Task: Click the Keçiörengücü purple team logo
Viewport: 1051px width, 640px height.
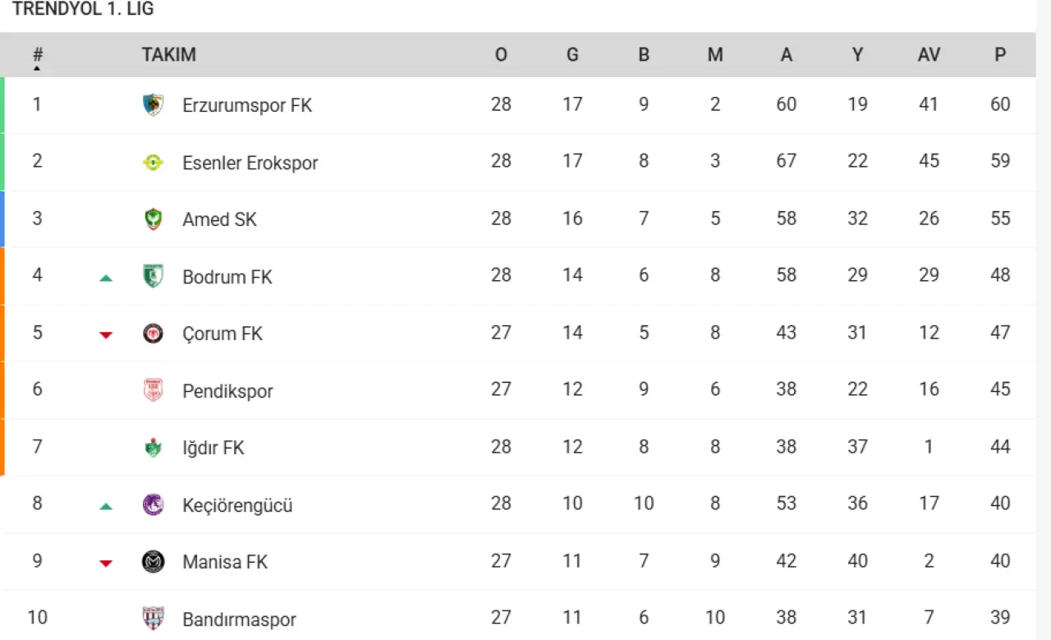Action: (154, 504)
